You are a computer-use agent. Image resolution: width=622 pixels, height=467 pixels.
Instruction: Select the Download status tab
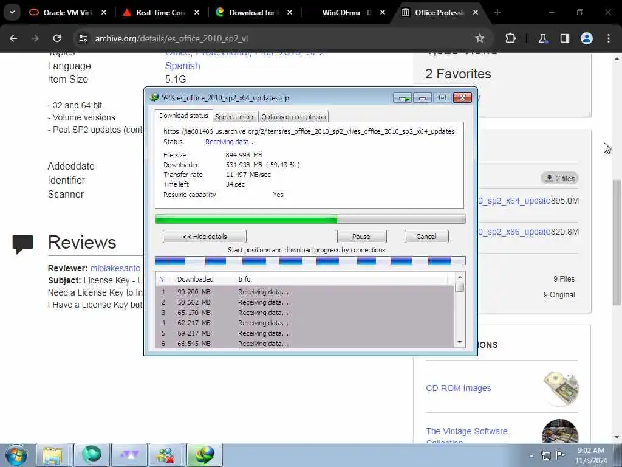183,116
